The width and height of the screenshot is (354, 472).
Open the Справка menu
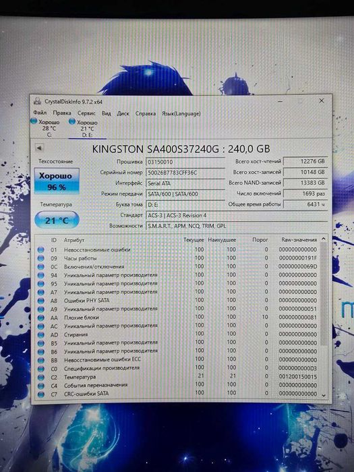click(146, 113)
